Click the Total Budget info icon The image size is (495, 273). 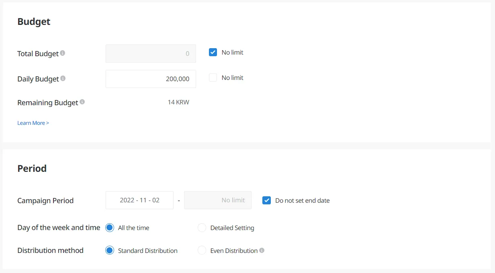[x=63, y=53]
